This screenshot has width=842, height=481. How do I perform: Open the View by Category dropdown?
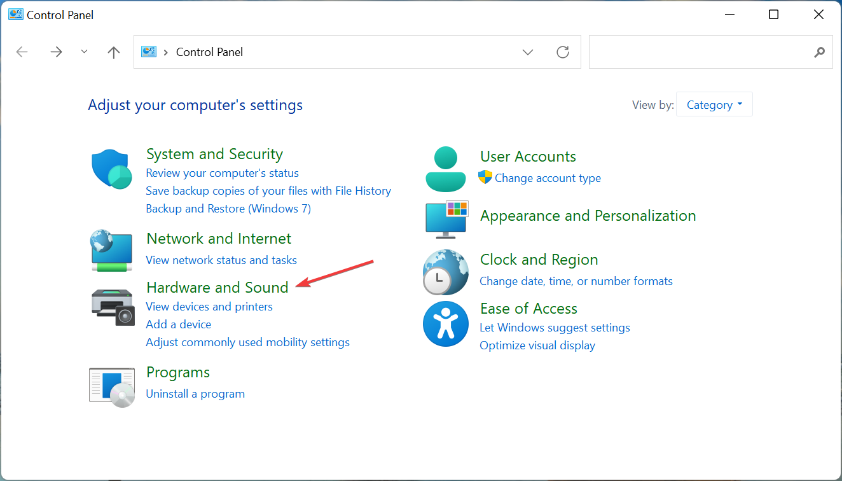pyautogui.click(x=714, y=105)
